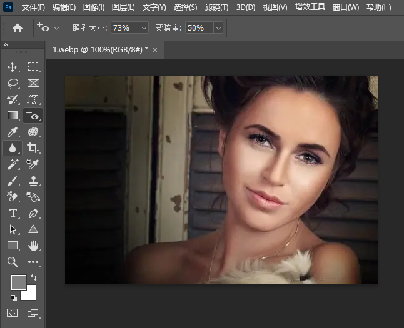Switch to the 1.webp document tab
This screenshot has height=328, width=404.
[100, 49]
